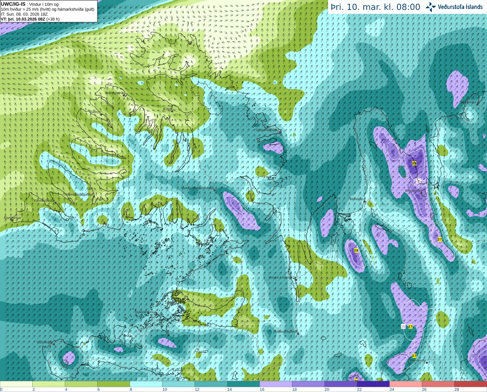Viewport: 487px width, 392px height.
Task: Select the Blönduós station label
Action: [357, 199]
